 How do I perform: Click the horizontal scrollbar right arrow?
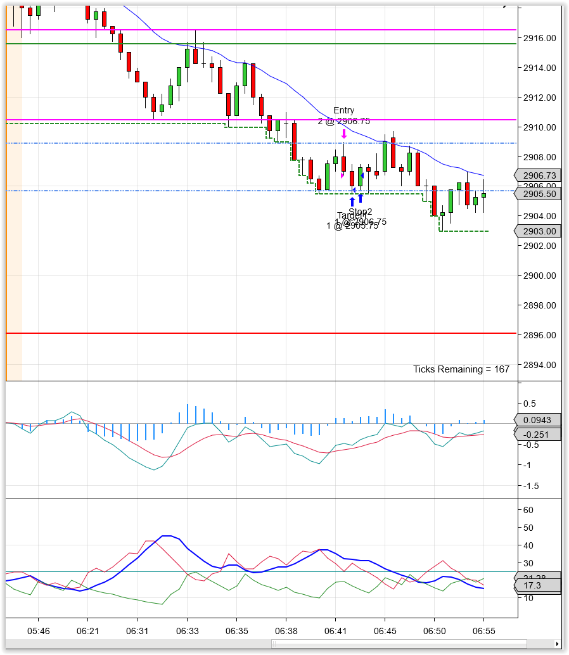click(557, 644)
